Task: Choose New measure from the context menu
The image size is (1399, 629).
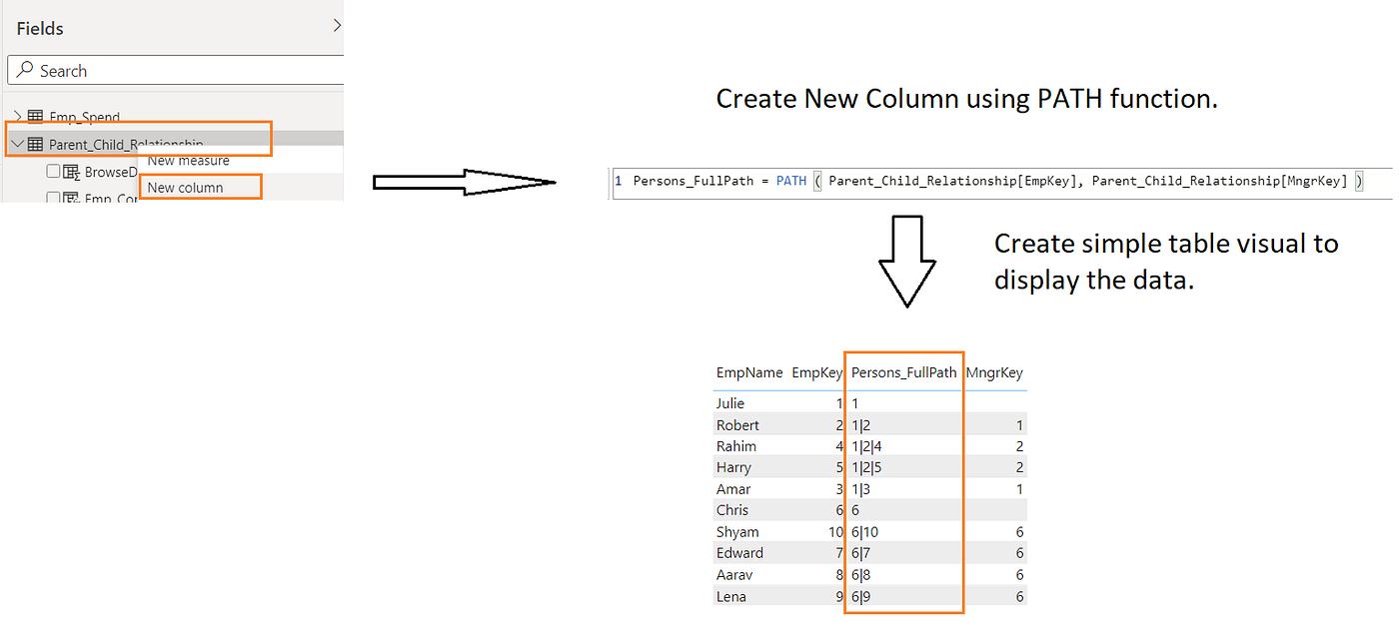Action: tap(190, 159)
